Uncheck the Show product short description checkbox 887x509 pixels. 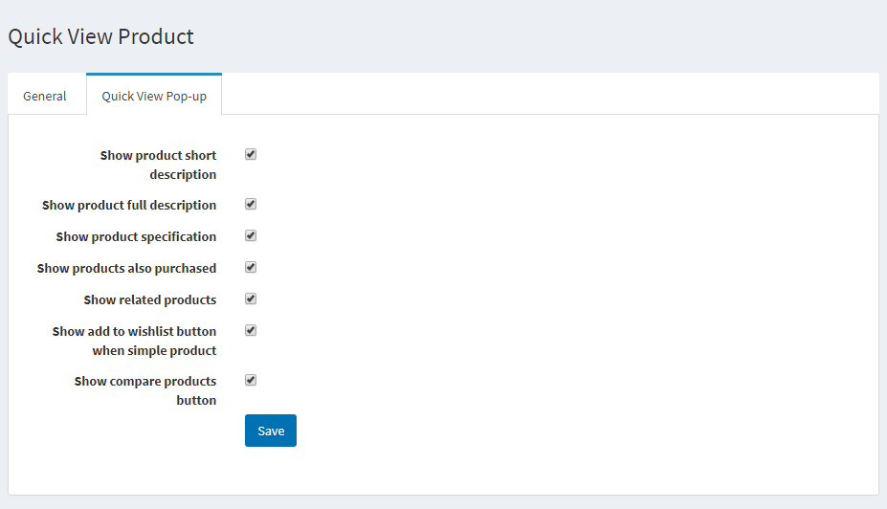(251, 154)
